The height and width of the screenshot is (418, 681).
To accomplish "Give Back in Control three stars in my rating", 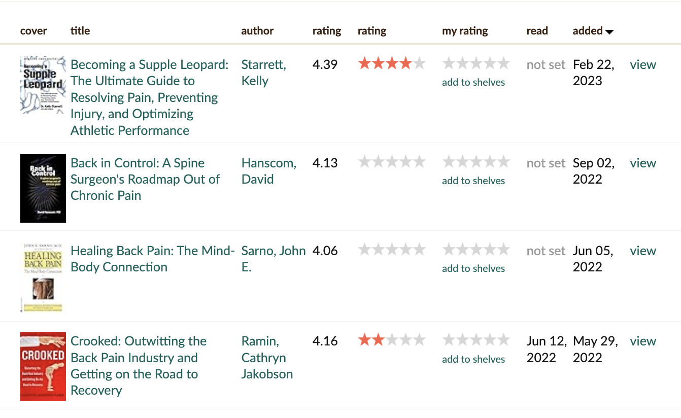I will click(476, 162).
